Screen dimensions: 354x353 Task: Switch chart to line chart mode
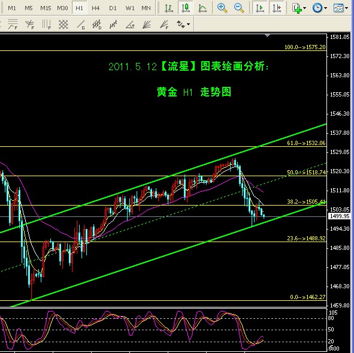(202, 8)
